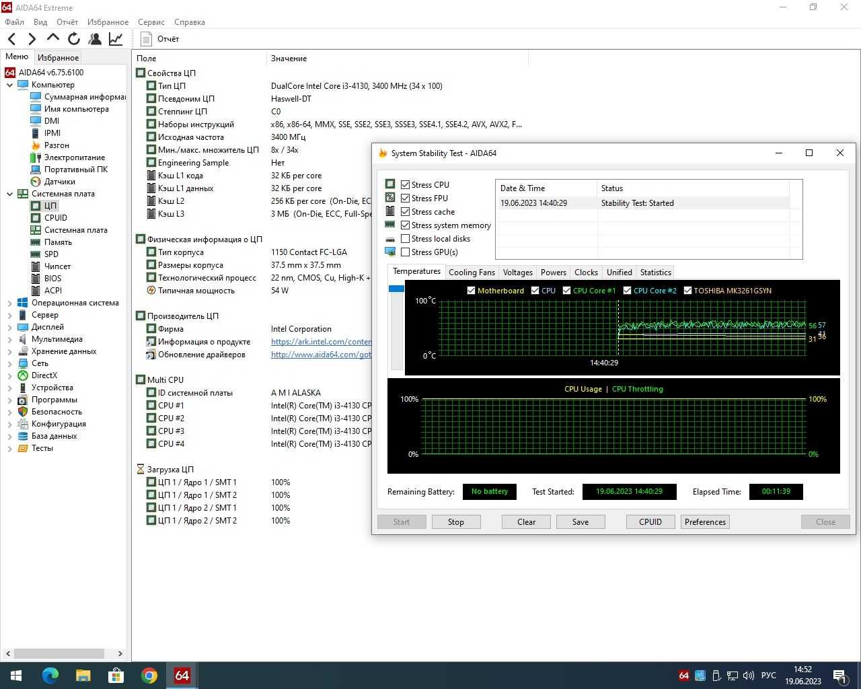The image size is (861, 689).
Task: Click the Windows Start button
Action: tap(16, 676)
